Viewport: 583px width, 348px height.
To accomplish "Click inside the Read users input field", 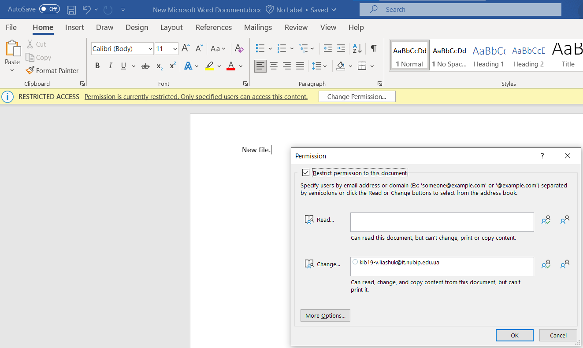I will point(442,222).
